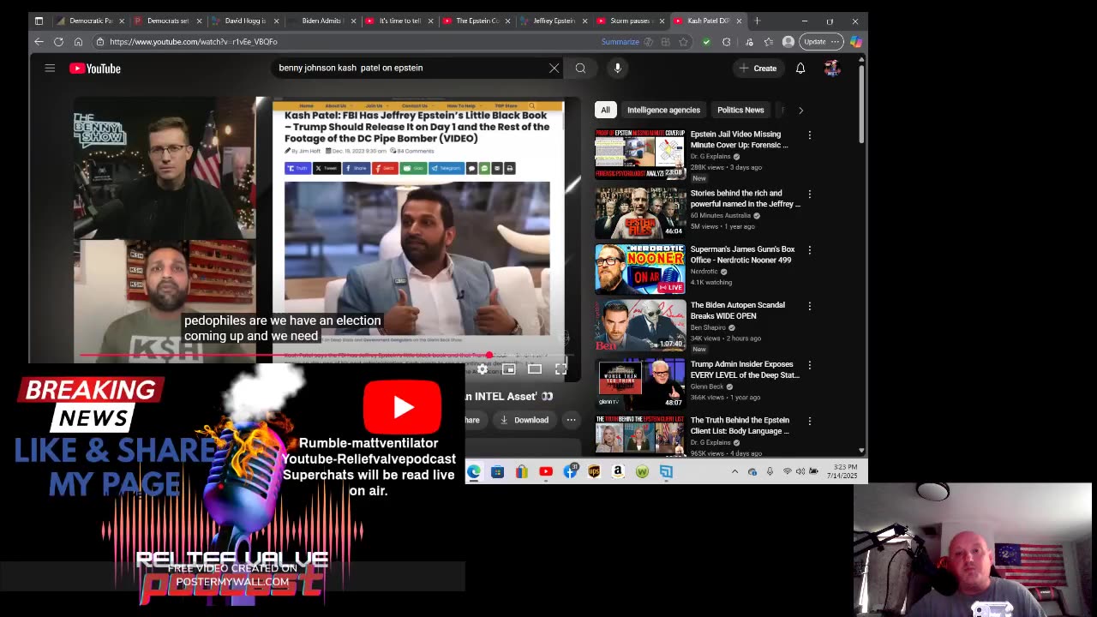The width and height of the screenshot is (1097, 617).
Task: Click the YouTube search input field
Action: (x=411, y=68)
